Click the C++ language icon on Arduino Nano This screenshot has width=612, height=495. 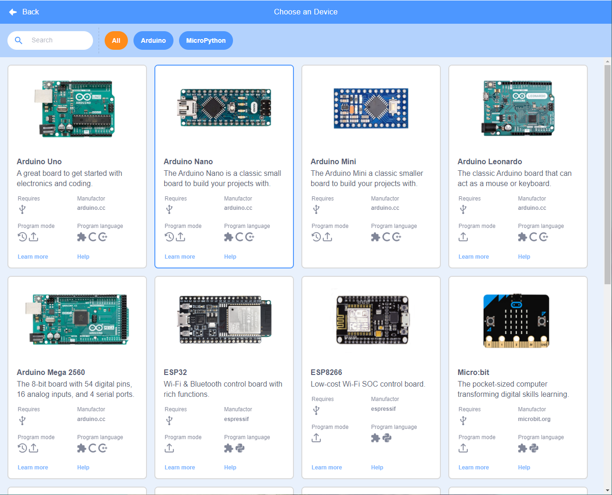coord(250,237)
